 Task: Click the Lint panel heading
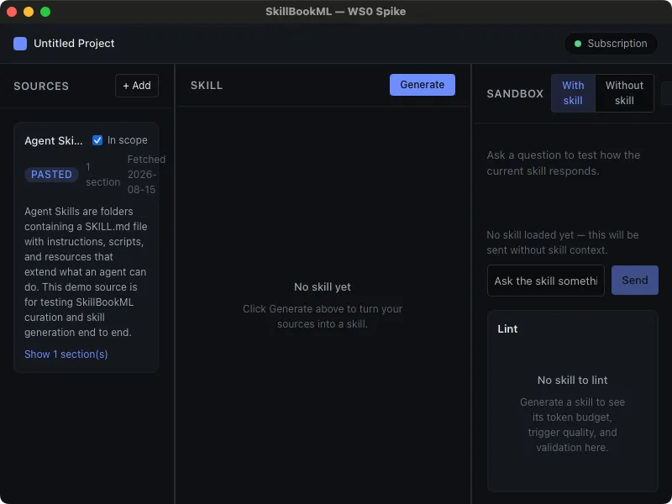coord(507,328)
